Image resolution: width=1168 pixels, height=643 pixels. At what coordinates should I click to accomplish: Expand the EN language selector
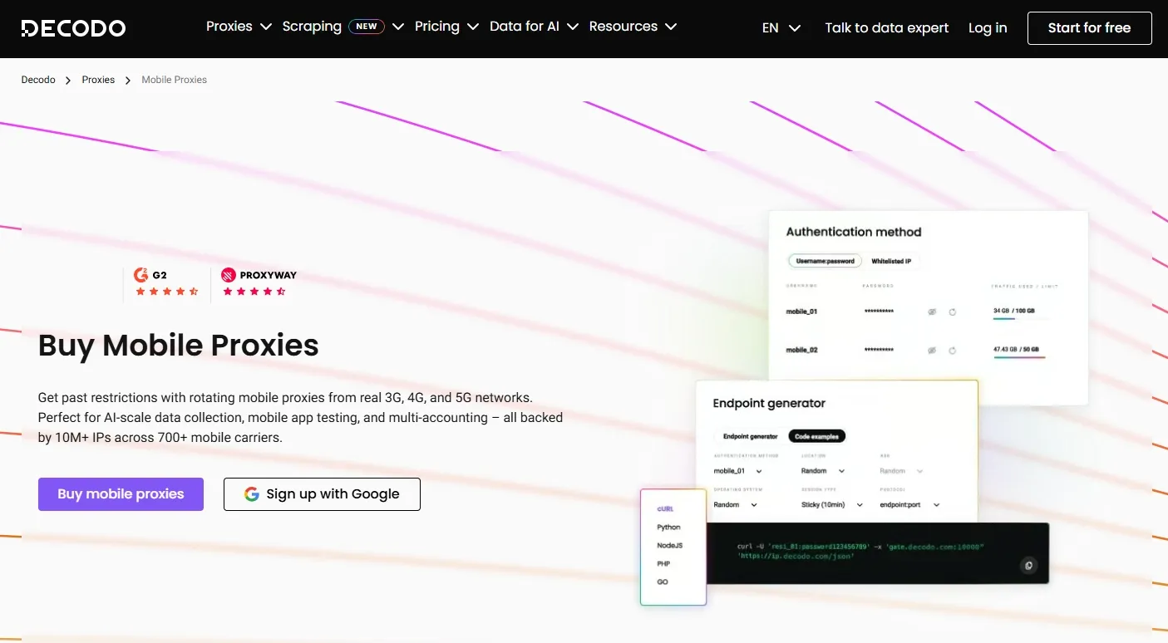(x=781, y=28)
